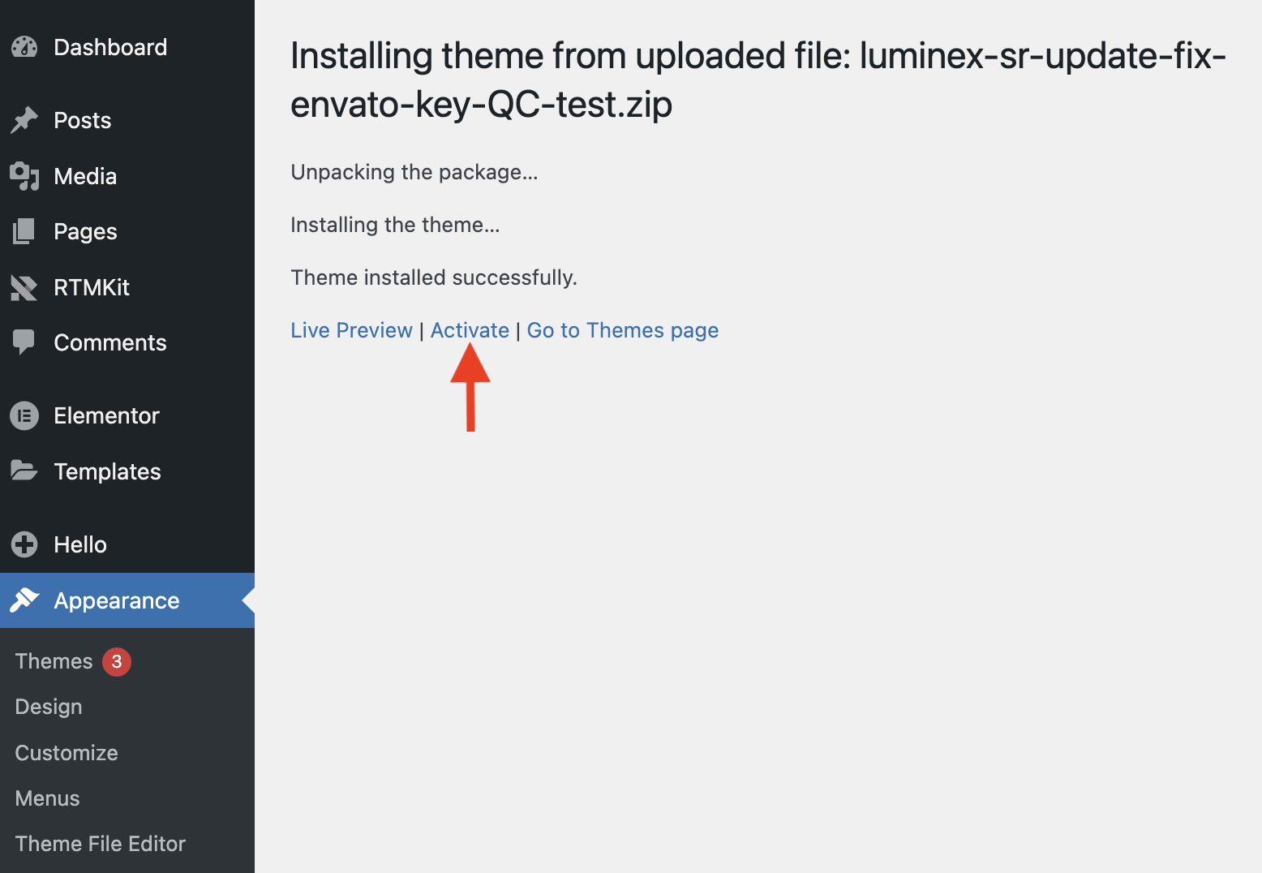The image size is (1262, 873).
Task: Open the Customize submenu item
Action: point(67,753)
